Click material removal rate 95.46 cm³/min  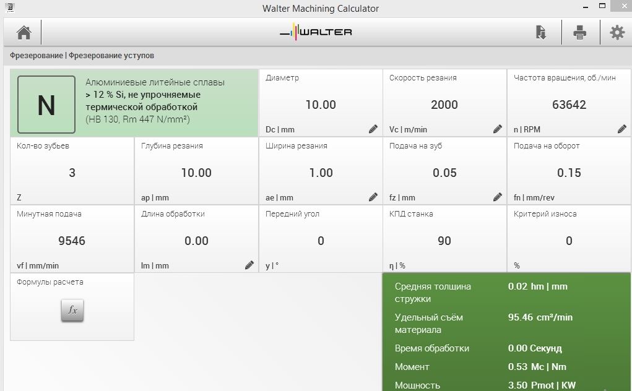(x=540, y=317)
